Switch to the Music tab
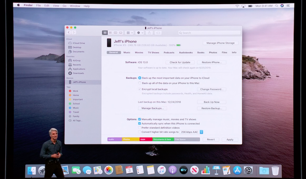 pyautogui.click(x=127, y=53)
